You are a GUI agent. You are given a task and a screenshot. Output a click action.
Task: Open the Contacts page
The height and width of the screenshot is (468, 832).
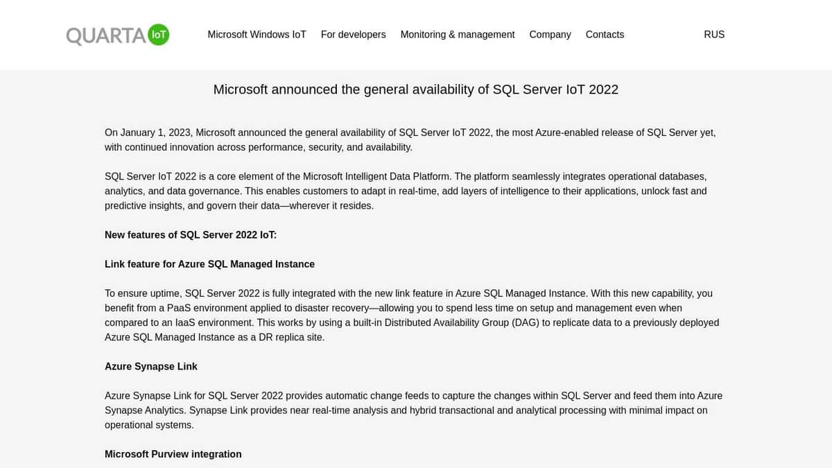click(605, 35)
